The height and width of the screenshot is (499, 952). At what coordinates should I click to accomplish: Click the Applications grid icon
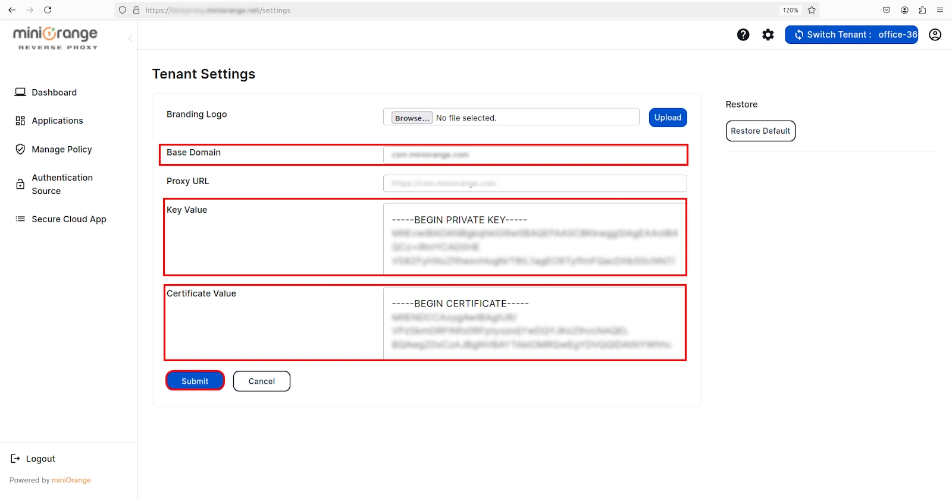(x=20, y=121)
